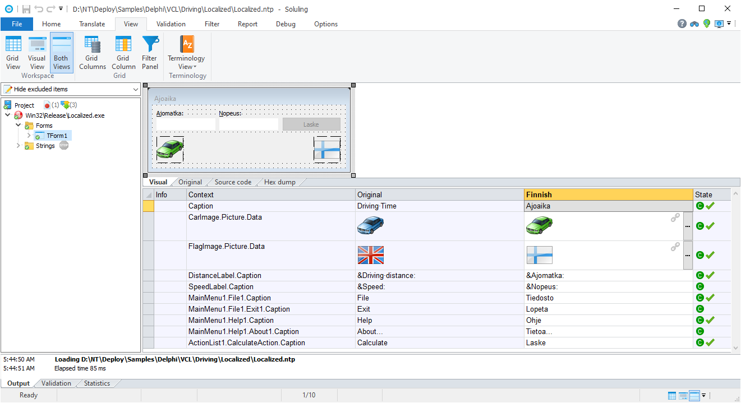Screen dimensions: 741x403
Task: Click the Ajomatka input field in preview
Action: (186, 124)
